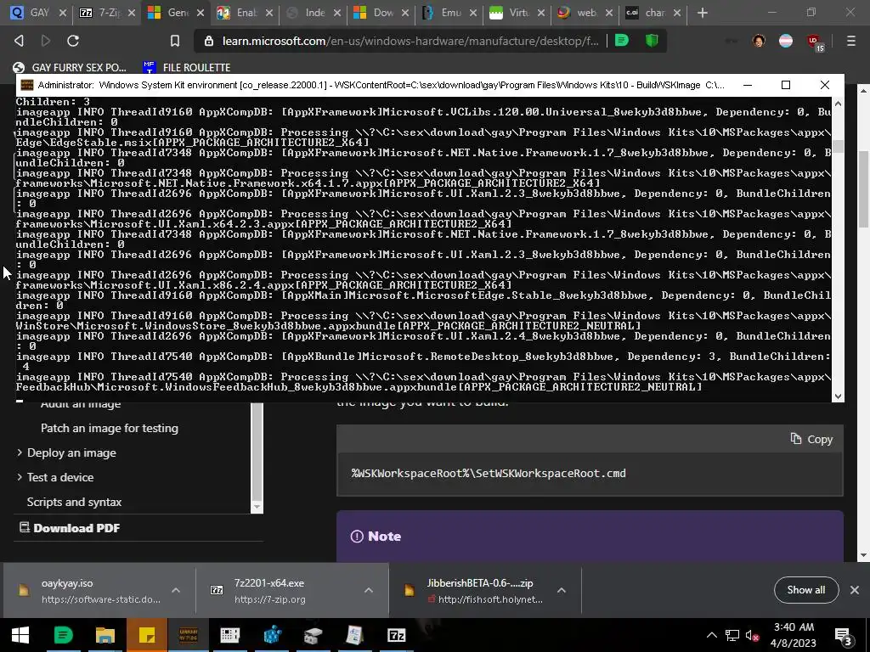This screenshot has height=652, width=870.
Task: Open Scripts and syntax in the sidebar
Action: (74, 502)
